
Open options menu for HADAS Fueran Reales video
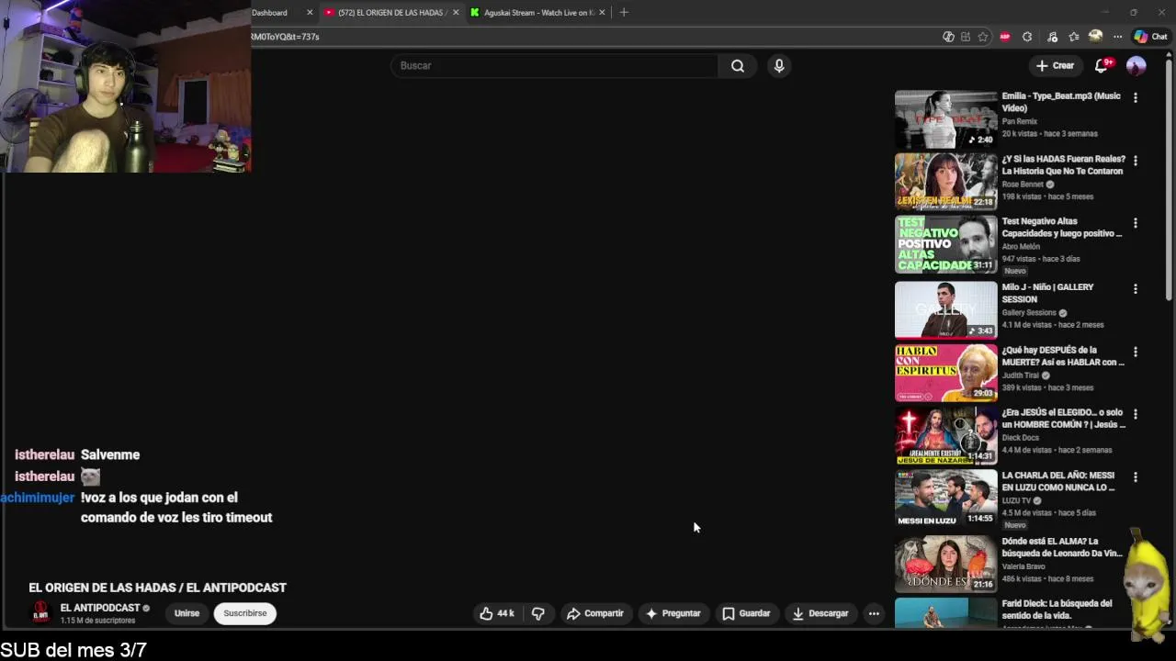(1136, 161)
